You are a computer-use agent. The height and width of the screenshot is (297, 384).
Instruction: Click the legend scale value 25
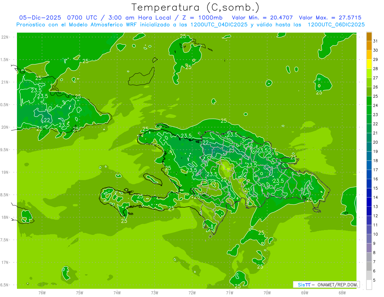375,96
